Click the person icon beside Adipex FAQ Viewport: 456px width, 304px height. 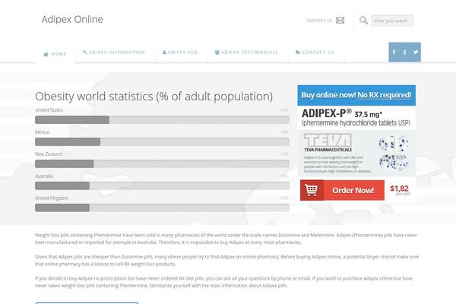(164, 52)
